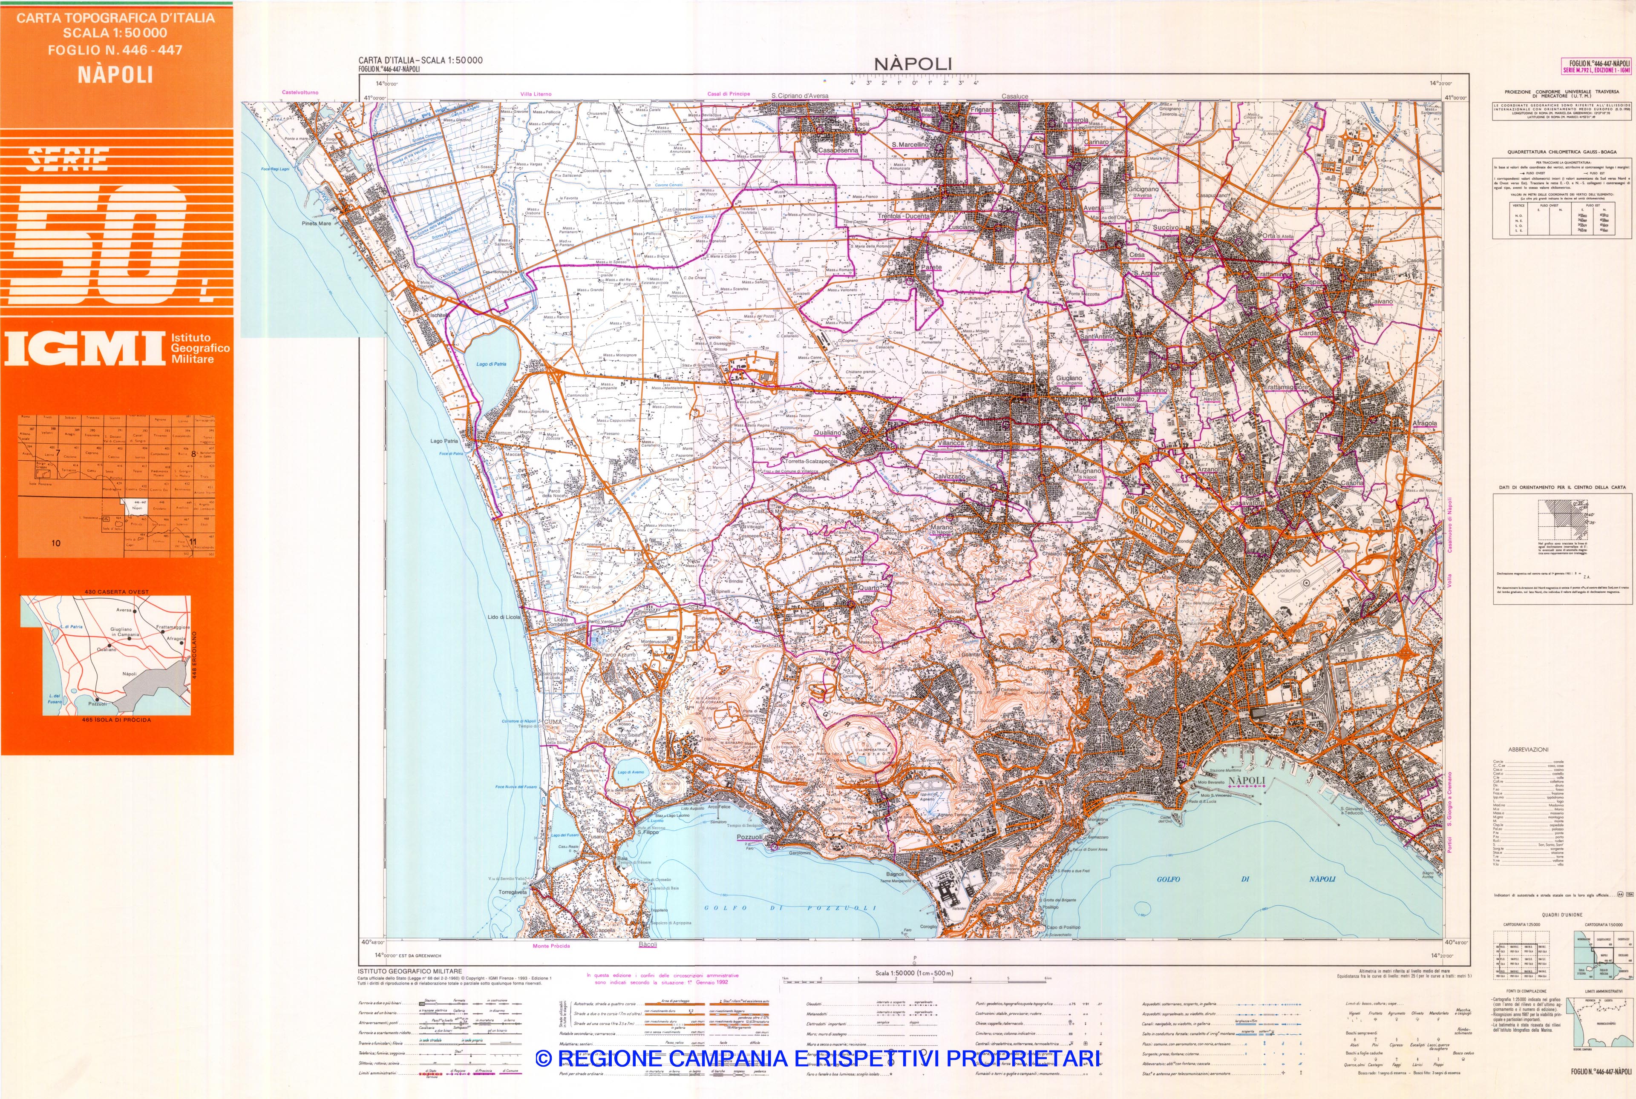Click the "Scala 1:50 000 (1cm=500m)" scale caption
The width and height of the screenshot is (1636, 1099).
(x=915, y=973)
